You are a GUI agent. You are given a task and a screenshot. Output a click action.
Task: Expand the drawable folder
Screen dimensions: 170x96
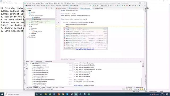click(29, 28)
